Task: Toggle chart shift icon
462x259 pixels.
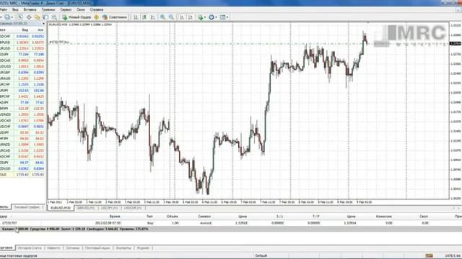Action: (x=191, y=17)
